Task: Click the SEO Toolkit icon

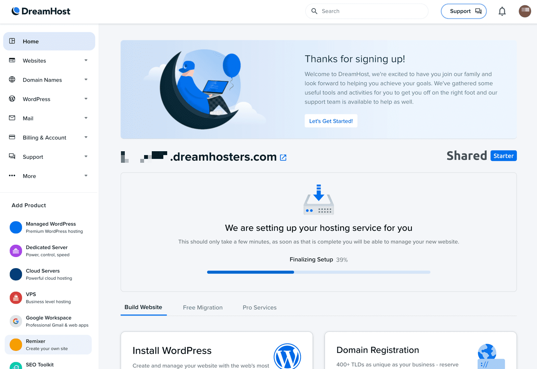Action: [x=16, y=366]
